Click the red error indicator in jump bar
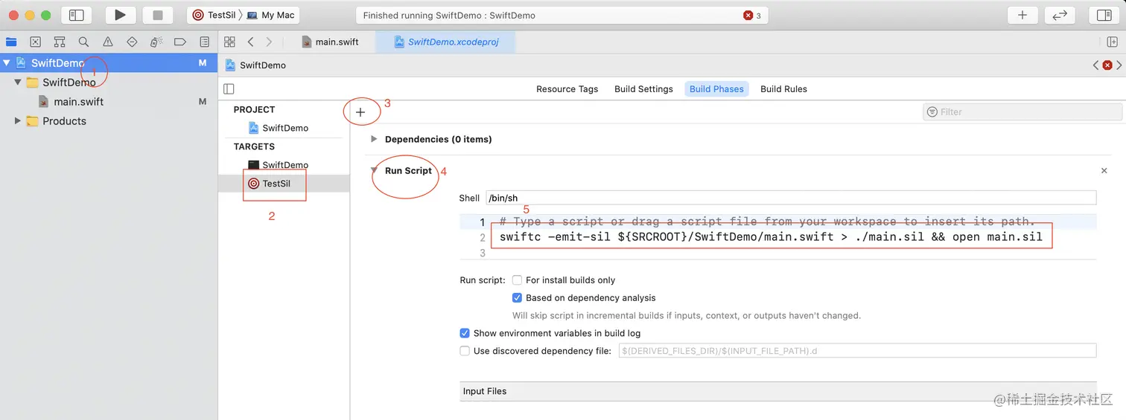Viewport: 1126px width, 420px height. click(1107, 65)
